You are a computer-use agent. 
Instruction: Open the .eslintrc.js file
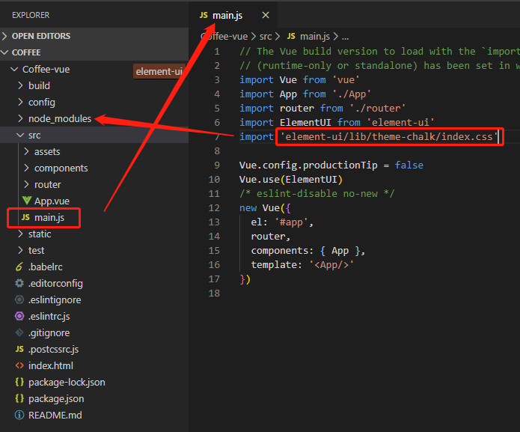click(x=49, y=316)
